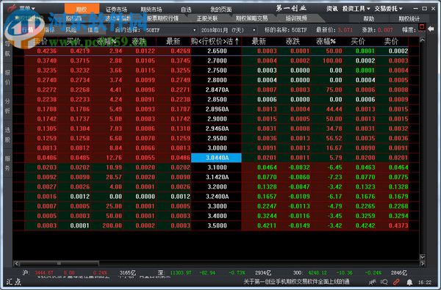The image size is (441, 290).
Task: Open the 分析 sidebar section
Action: coord(7,106)
